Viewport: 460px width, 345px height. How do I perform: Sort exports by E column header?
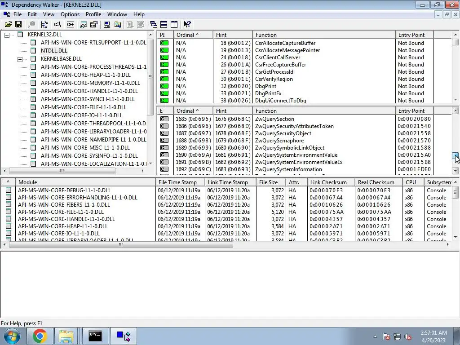click(x=165, y=111)
